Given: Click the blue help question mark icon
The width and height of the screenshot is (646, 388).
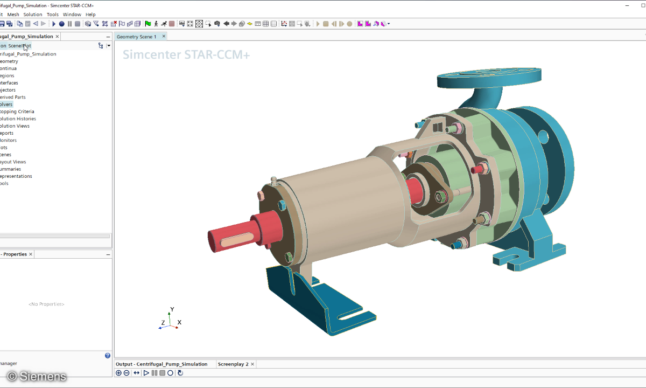Looking at the screenshot, I should pyautogui.click(x=108, y=356).
